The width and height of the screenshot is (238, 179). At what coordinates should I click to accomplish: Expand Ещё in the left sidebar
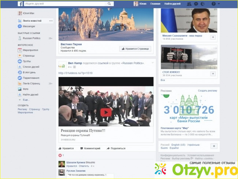25,100
